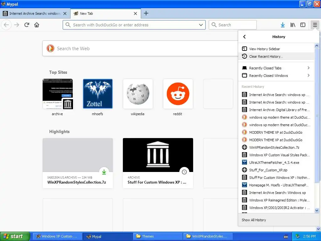The height and width of the screenshot is (241, 321).
Task: Open Internet Archive Search: Windows xp entry
Action: (x=276, y=193)
